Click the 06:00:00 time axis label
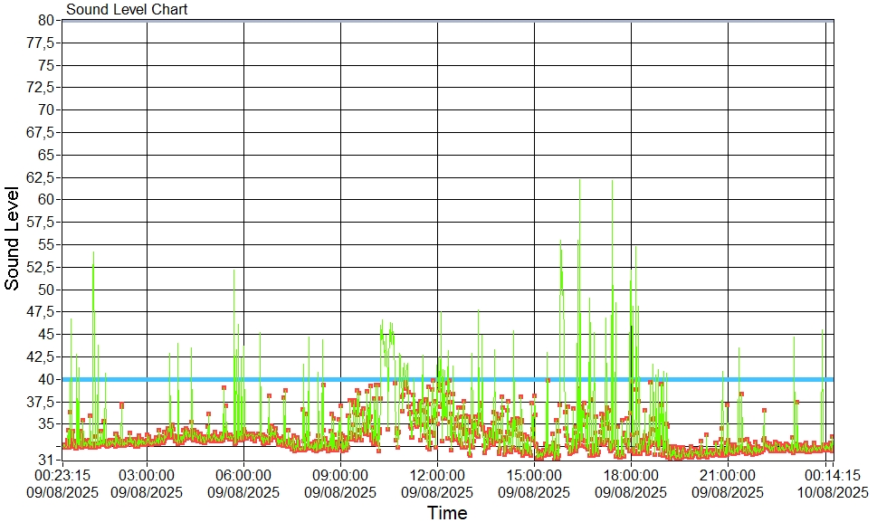 click(x=243, y=475)
